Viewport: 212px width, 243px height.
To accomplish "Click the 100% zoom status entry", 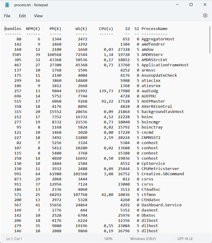I will (x=108, y=238).
